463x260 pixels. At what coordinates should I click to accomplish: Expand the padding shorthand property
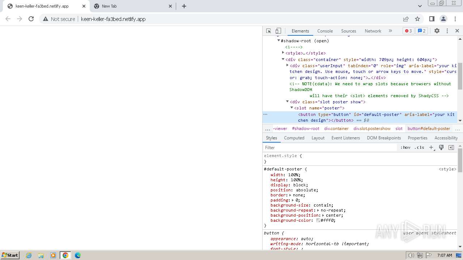[292, 200]
